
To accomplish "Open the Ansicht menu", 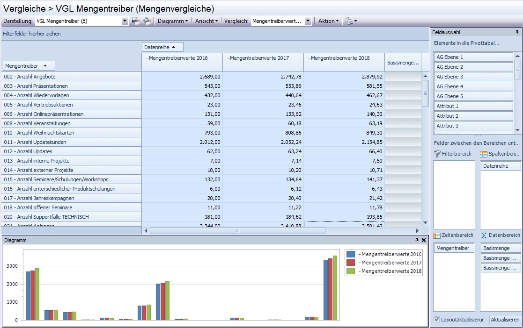I will pos(206,21).
